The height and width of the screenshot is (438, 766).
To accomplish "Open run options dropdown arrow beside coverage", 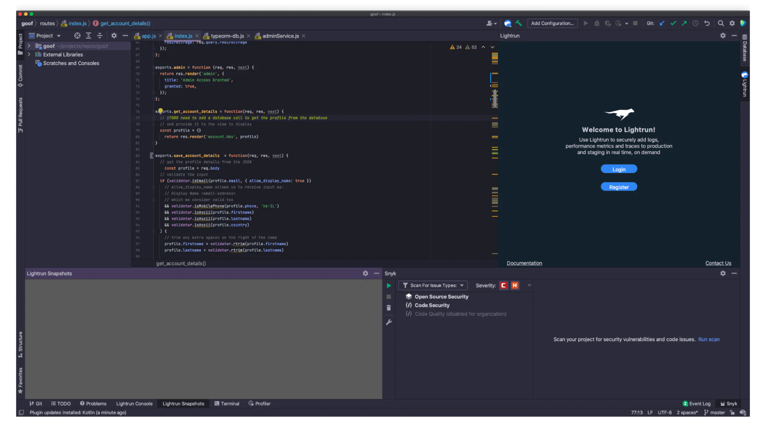I will [x=627, y=23].
